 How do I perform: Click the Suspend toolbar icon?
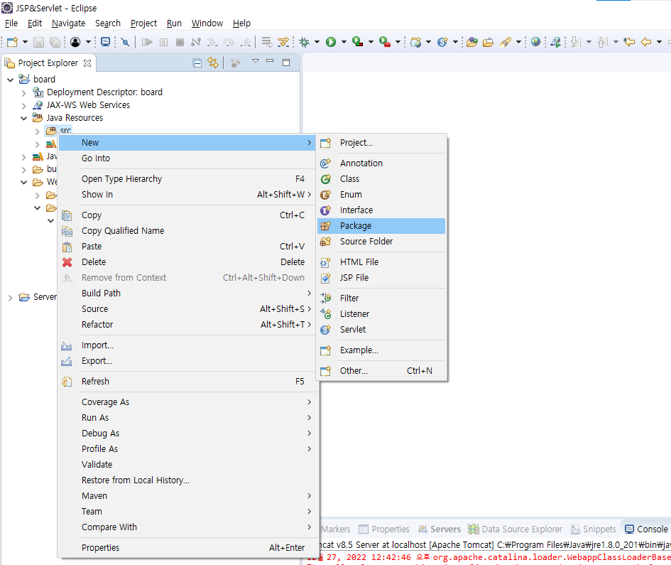coord(163,42)
